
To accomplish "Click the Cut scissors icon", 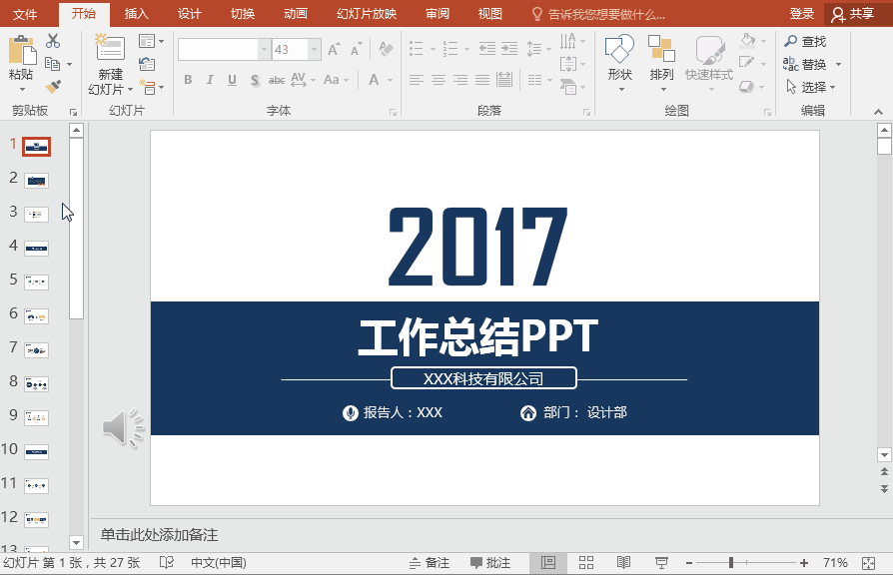I will tap(53, 41).
